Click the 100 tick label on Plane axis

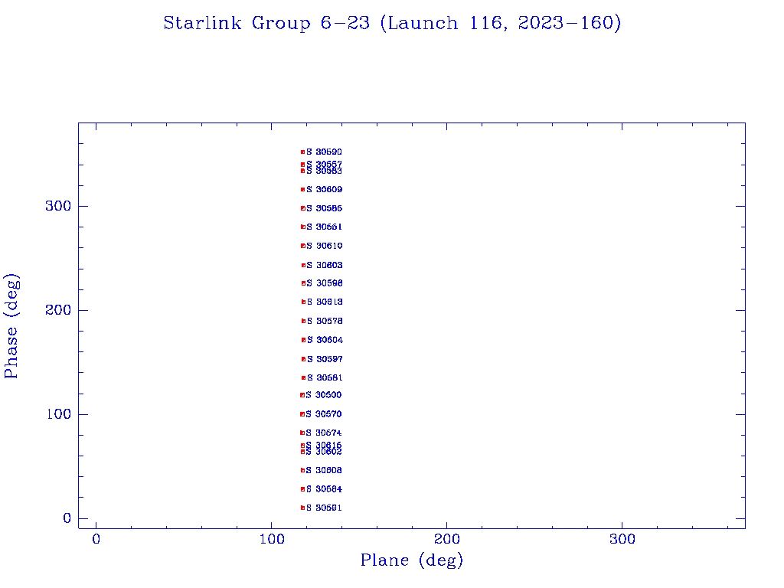click(272, 539)
